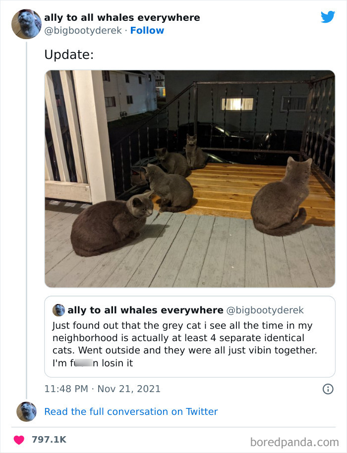The height and width of the screenshot is (453, 347).
Task: Click the Twitter bird logo
Action: (x=328, y=17)
